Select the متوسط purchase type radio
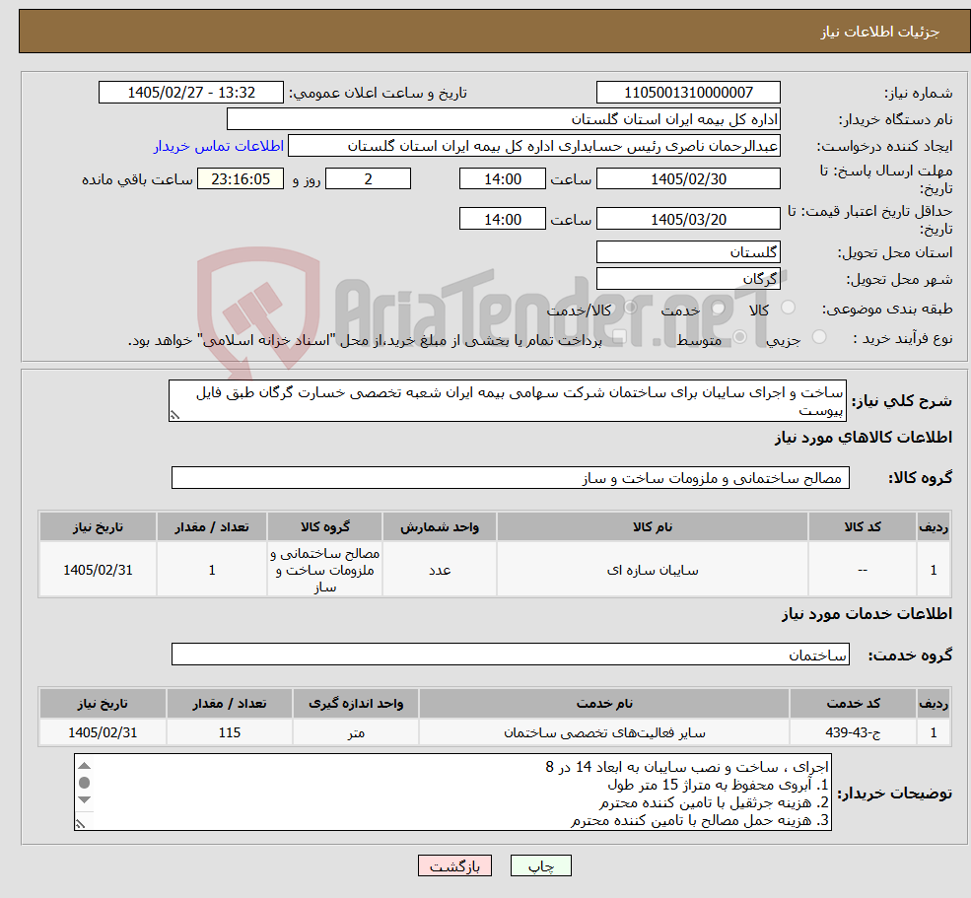Screen dimensions: 971x898 (739, 337)
